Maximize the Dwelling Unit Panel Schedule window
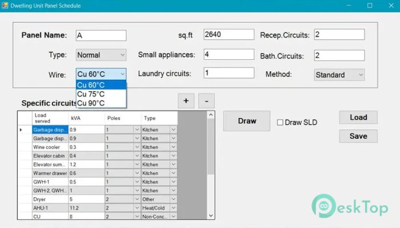The height and width of the screenshot is (228, 400). (x=370, y=5)
